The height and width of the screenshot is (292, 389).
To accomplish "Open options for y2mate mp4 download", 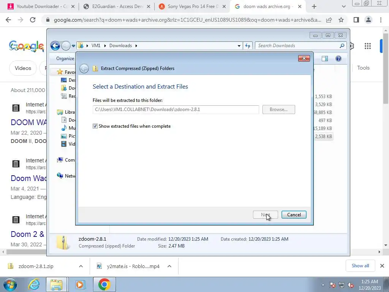I will coord(169,266).
